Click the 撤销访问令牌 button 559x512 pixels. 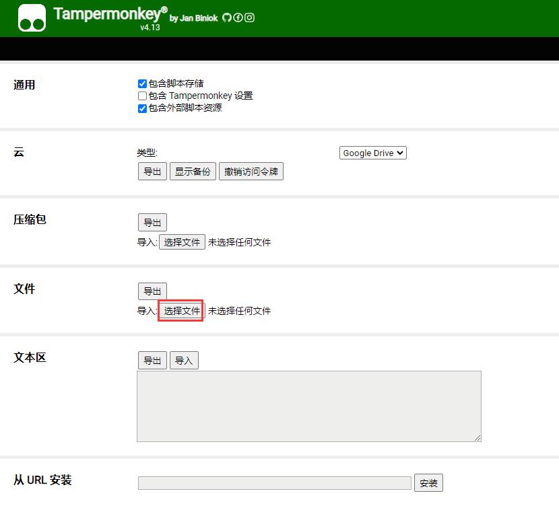(251, 172)
